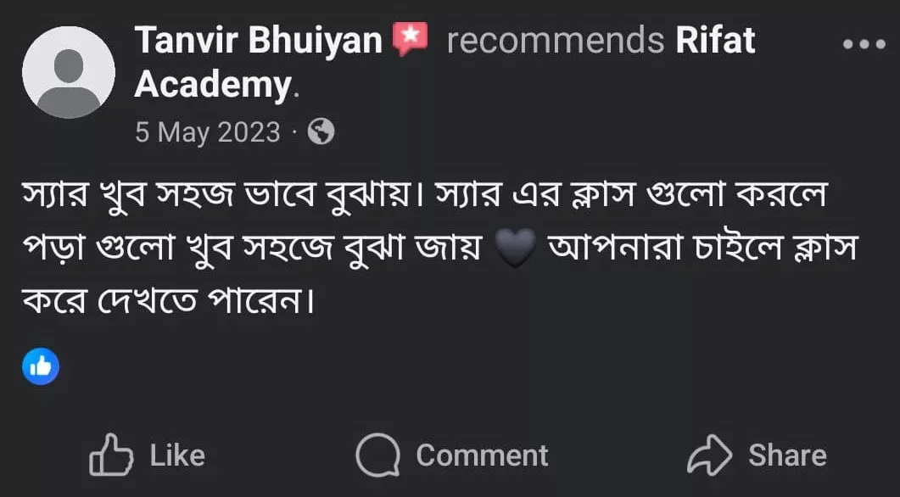Click the black heart emoji in review
The height and width of the screenshot is (497, 900).
514,248
